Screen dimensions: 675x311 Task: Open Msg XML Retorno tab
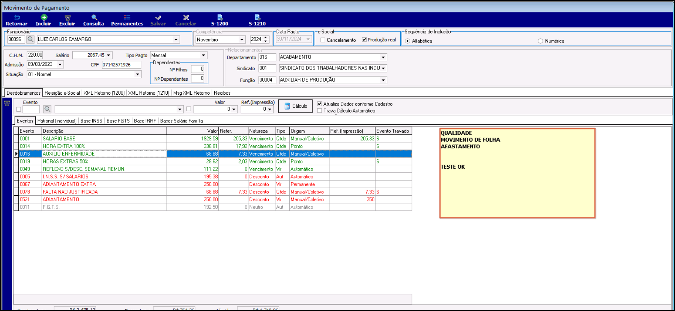(x=191, y=93)
